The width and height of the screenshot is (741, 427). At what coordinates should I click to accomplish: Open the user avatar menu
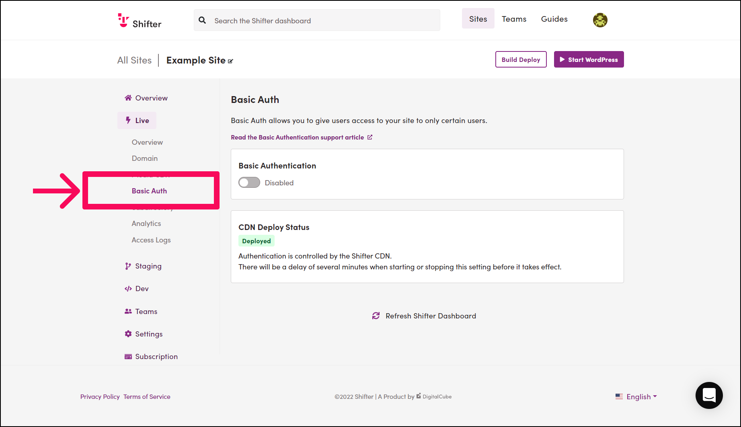[x=600, y=20]
